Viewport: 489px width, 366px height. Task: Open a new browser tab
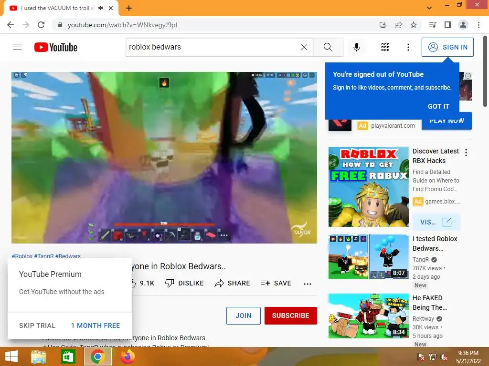[x=129, y=8]
